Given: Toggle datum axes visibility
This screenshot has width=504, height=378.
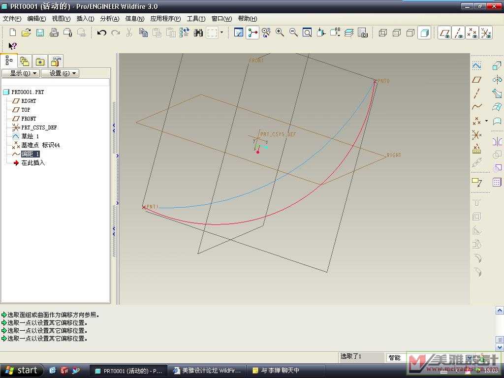Looking at the screenshot, I should point(459,32).
